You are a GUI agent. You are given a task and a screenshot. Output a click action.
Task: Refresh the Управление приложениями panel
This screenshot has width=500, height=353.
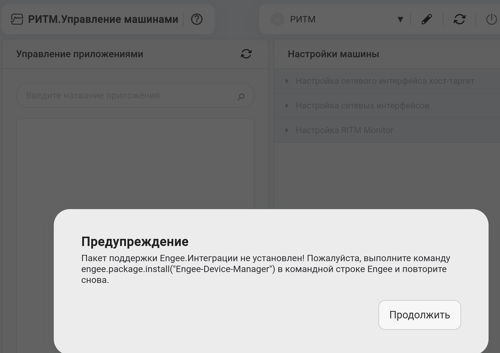[246, 54]
